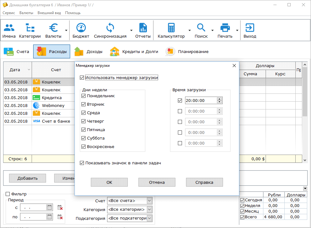Open Отчеты reports icon
The width and height of the screenshot is (311, 228).
pyautogui.click(x=143, y=31)
